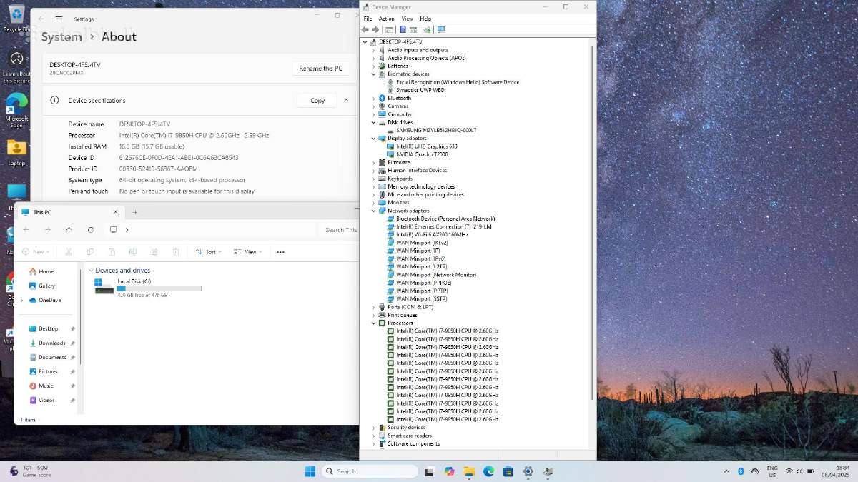Click the Search This PC input field
Viewport: 858px width, 482px height.
pos(340,230)
